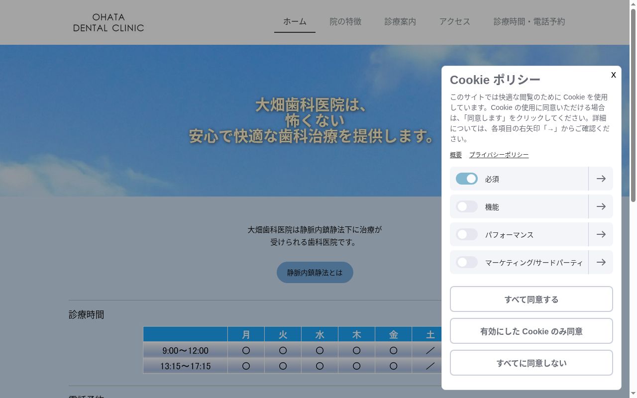Click the 木 column header
This screenshot has height=398, width=637.
coord(356,334)
